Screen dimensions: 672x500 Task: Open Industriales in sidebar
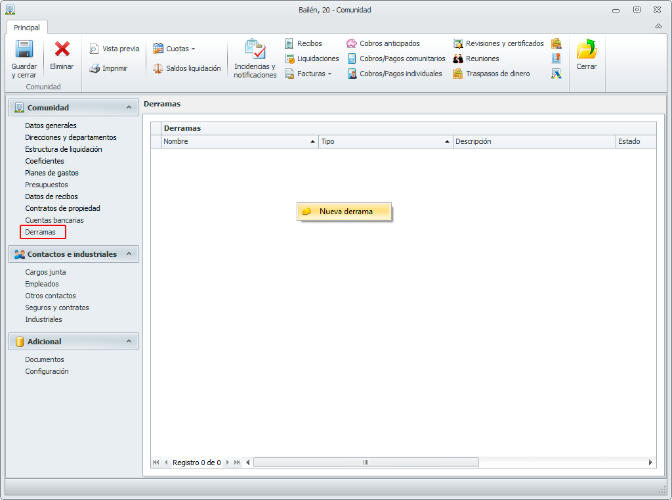[x=44, y=319]
